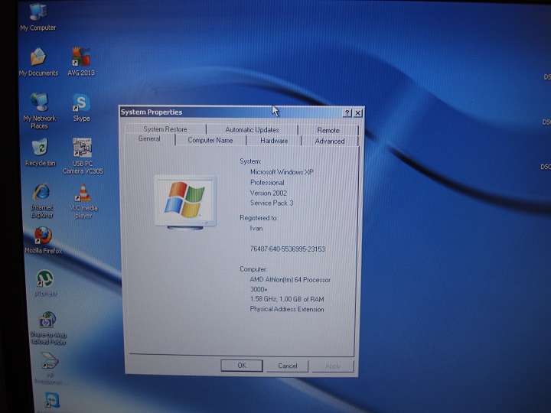The width and height of the screenshot is (551, 413).
Task: Open the My Computer desktop icon
Action: point(37,14)
